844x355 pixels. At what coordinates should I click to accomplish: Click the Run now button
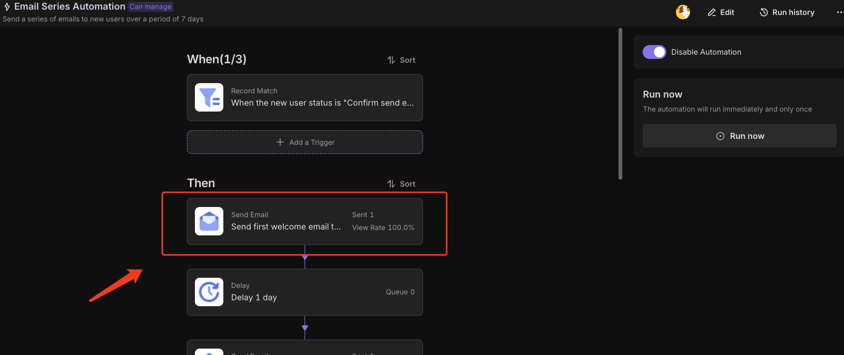[739, 136]
